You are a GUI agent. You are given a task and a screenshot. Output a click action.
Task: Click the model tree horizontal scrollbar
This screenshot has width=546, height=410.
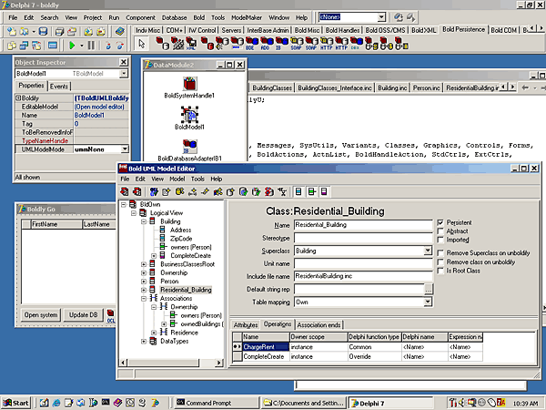coord(171,363)
